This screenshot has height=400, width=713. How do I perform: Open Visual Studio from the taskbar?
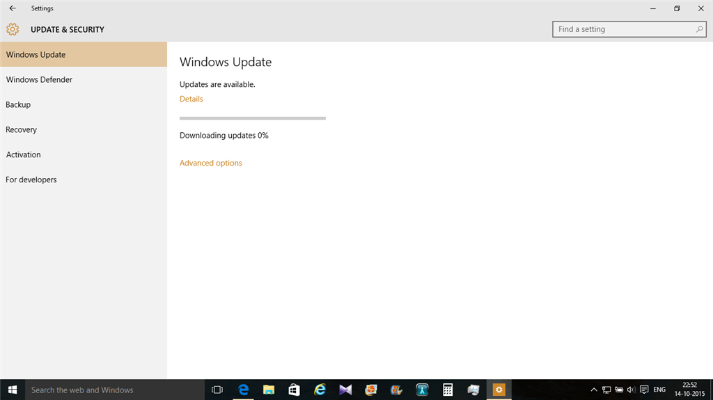[x=345, y=390]
